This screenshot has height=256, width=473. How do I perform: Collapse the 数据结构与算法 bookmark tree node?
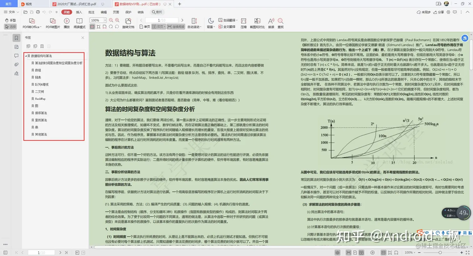(26, 56)
